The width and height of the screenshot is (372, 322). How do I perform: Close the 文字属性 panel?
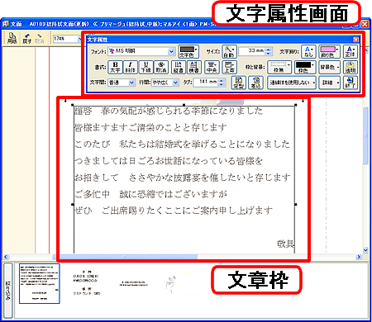(x=355, y=40)
